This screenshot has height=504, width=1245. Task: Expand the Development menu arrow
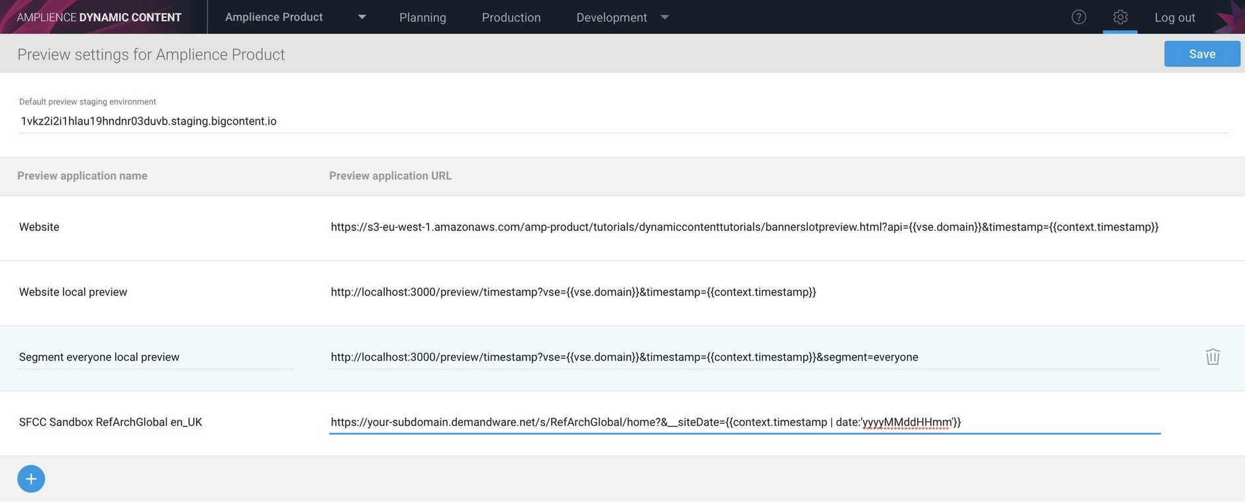click(x=665, y=17)
